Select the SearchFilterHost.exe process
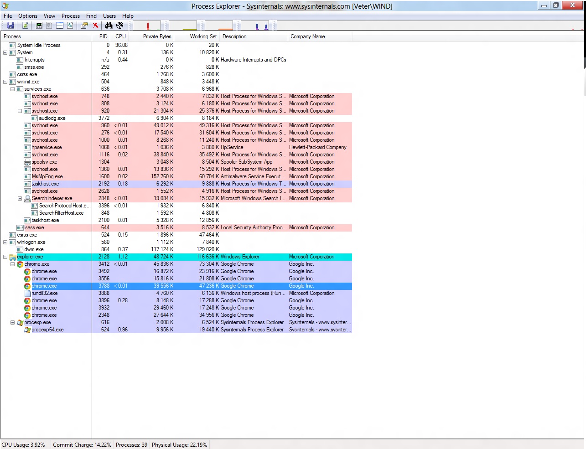586x449 pixels. click(x=176, y=213)
